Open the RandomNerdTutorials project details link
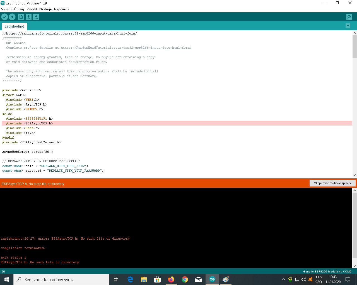The height and width of the screenshot is (285, 357). [126, 48]
